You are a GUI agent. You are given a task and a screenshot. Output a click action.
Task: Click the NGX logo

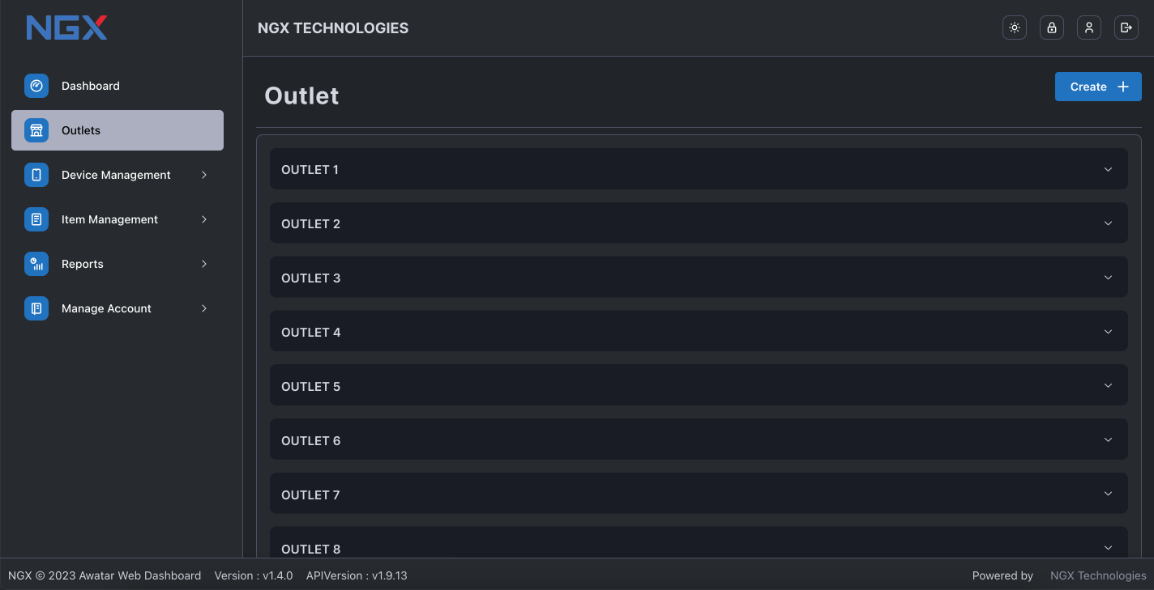[x=66, y=28]
